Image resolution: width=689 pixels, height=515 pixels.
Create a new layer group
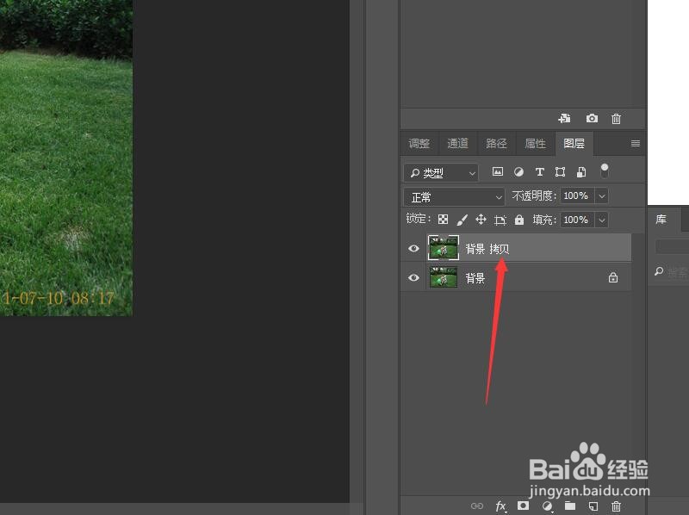[570, 506]
